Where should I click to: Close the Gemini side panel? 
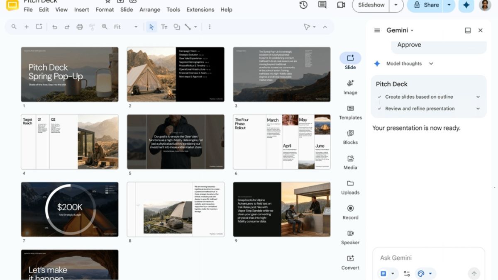click(481, 30)
